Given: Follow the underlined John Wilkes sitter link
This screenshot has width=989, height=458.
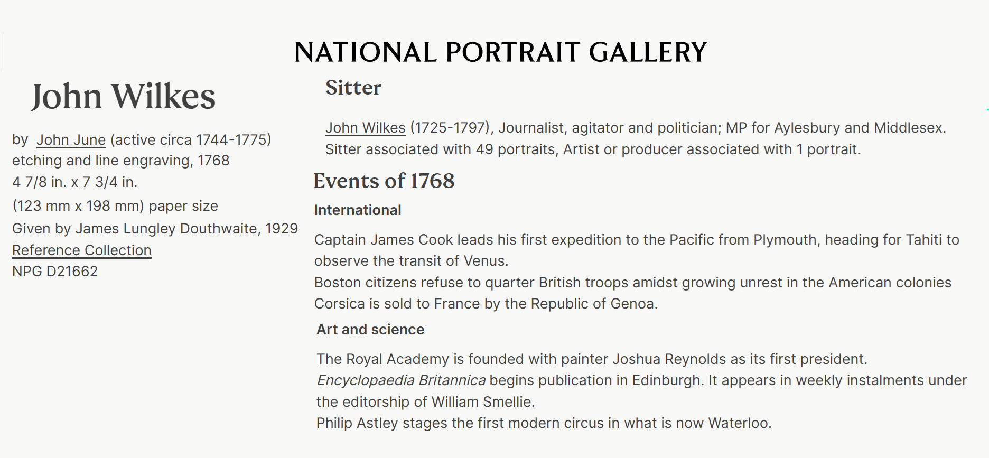Looking at the screenshot, I should click(x=365, y=128).
